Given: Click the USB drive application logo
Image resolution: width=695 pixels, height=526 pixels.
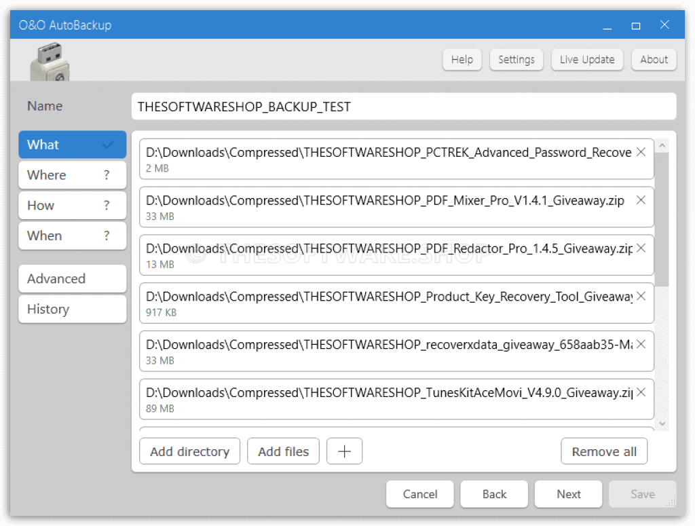Looking at the screenshot, I should point(50,62).
